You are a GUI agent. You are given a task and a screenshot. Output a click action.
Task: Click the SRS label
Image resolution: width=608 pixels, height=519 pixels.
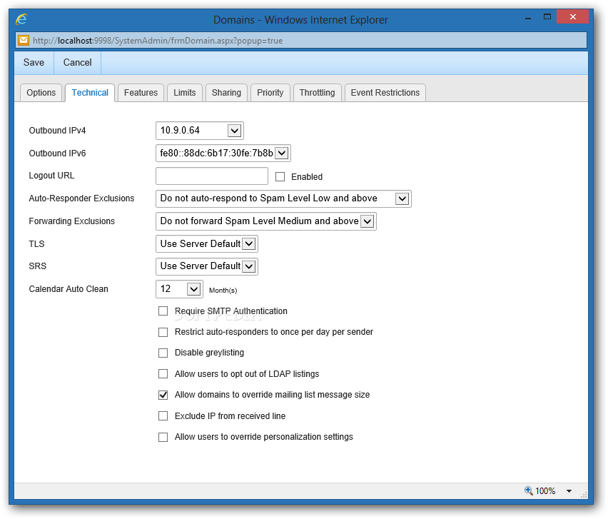(x=38, y=266)
